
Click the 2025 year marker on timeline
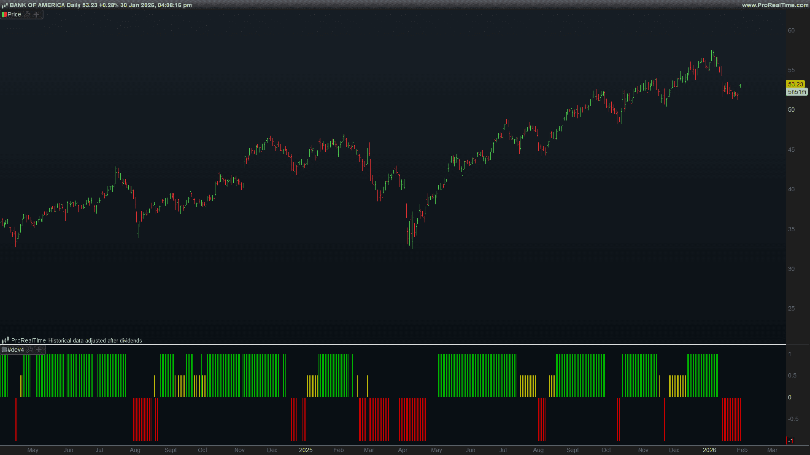[305, 450]
